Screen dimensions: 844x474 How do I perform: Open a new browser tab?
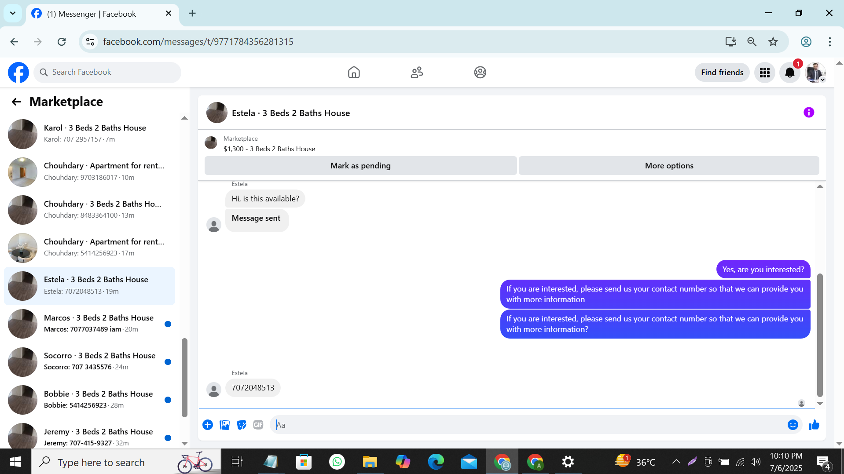point(192,14)
